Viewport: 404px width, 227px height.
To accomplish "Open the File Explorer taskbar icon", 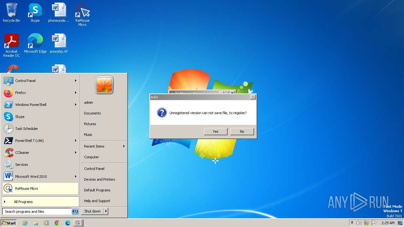I will (36, 223).
